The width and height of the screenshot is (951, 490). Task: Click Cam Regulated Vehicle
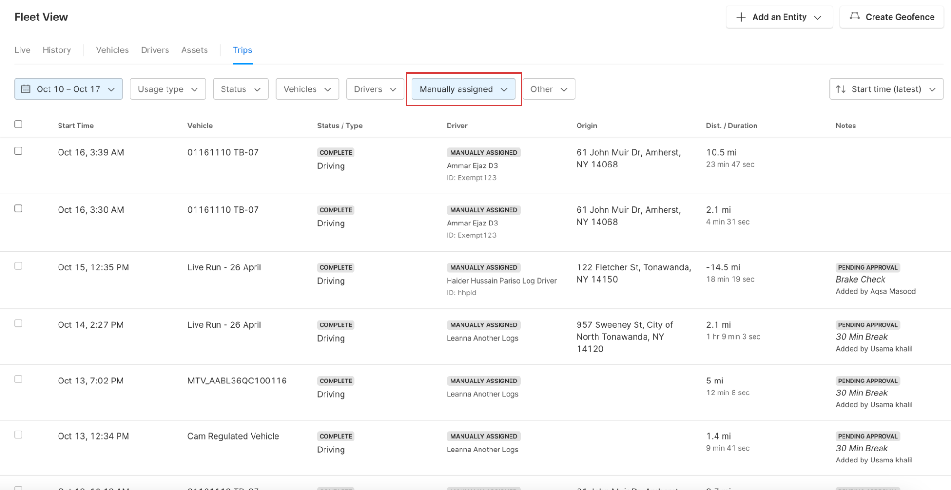233,436
